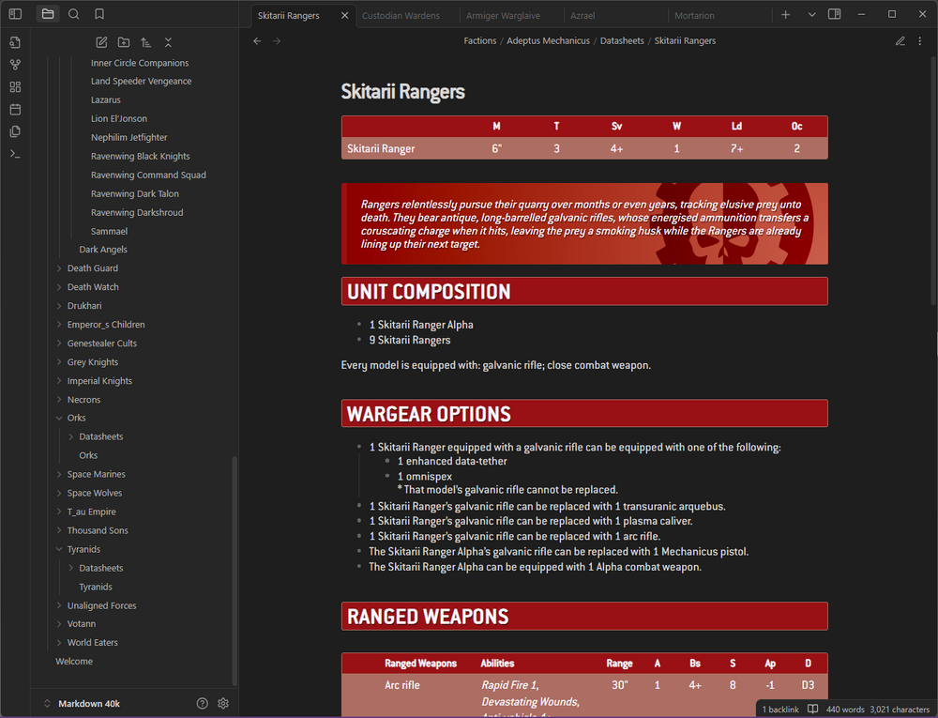Click the Skitarii Rangers heading
The image size is (938, 718).
coord(402,92)
